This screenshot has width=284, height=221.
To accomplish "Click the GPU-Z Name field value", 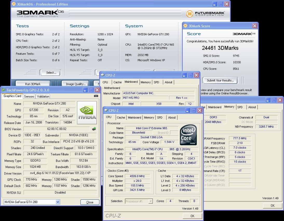I will coord(49,103).
